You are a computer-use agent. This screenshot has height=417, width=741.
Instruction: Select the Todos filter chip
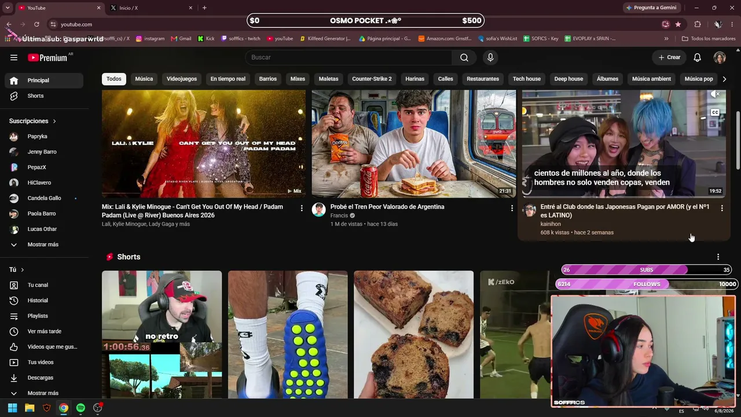click(x=114, y=79)
